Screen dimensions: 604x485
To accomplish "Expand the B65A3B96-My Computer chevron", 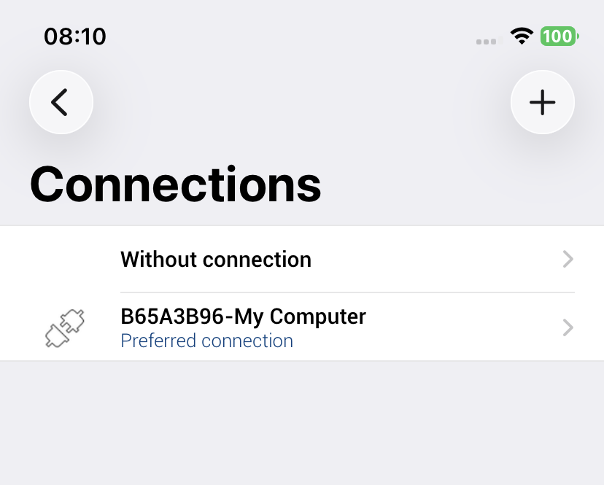I will pos(568,328).
